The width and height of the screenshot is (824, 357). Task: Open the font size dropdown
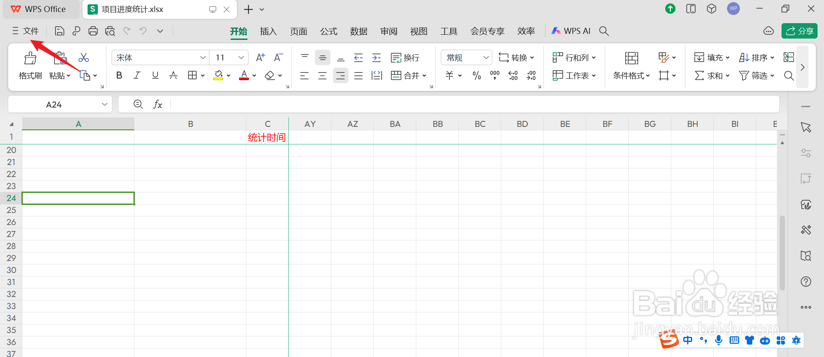(241, 57)
